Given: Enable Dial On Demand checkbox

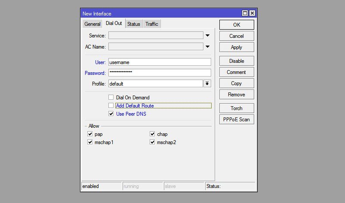Looking at the screenshot, I should click(111, 97).
